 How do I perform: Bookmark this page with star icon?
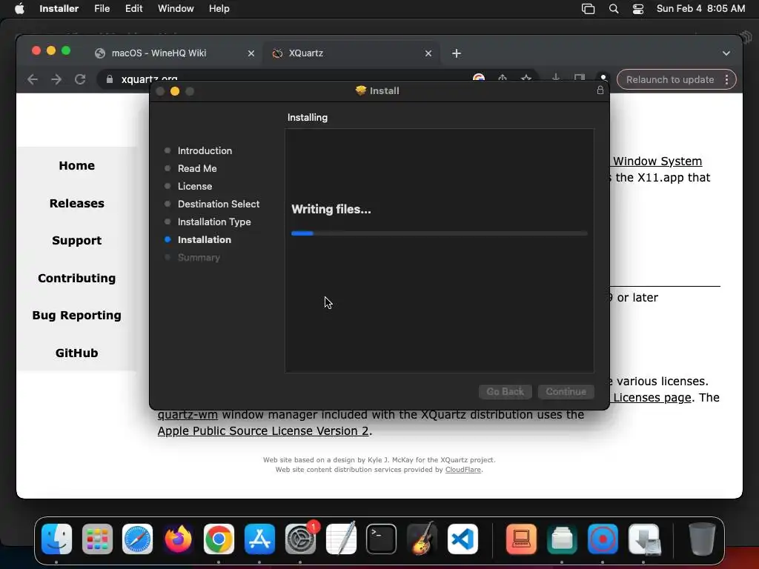click(x=526, y=77)
